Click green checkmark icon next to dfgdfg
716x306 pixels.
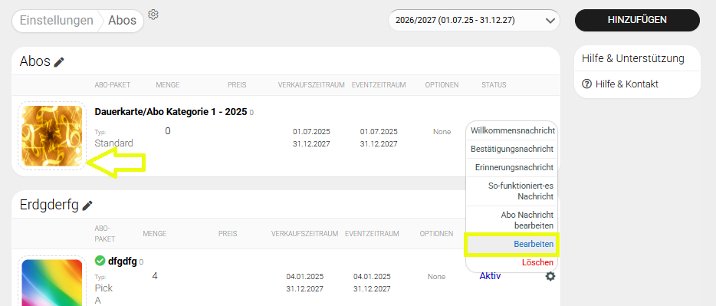point(100,261)
